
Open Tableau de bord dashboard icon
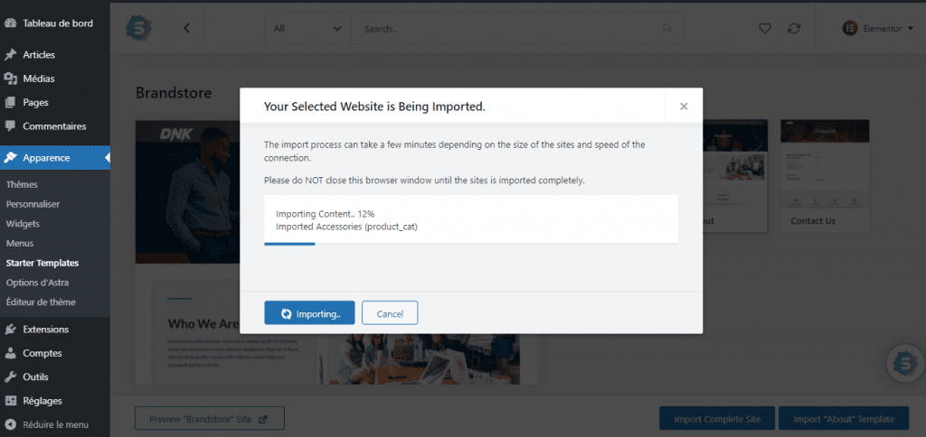pos(10,23)
